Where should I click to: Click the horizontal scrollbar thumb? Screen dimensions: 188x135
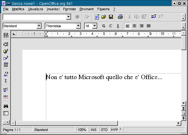coord(67,123)
